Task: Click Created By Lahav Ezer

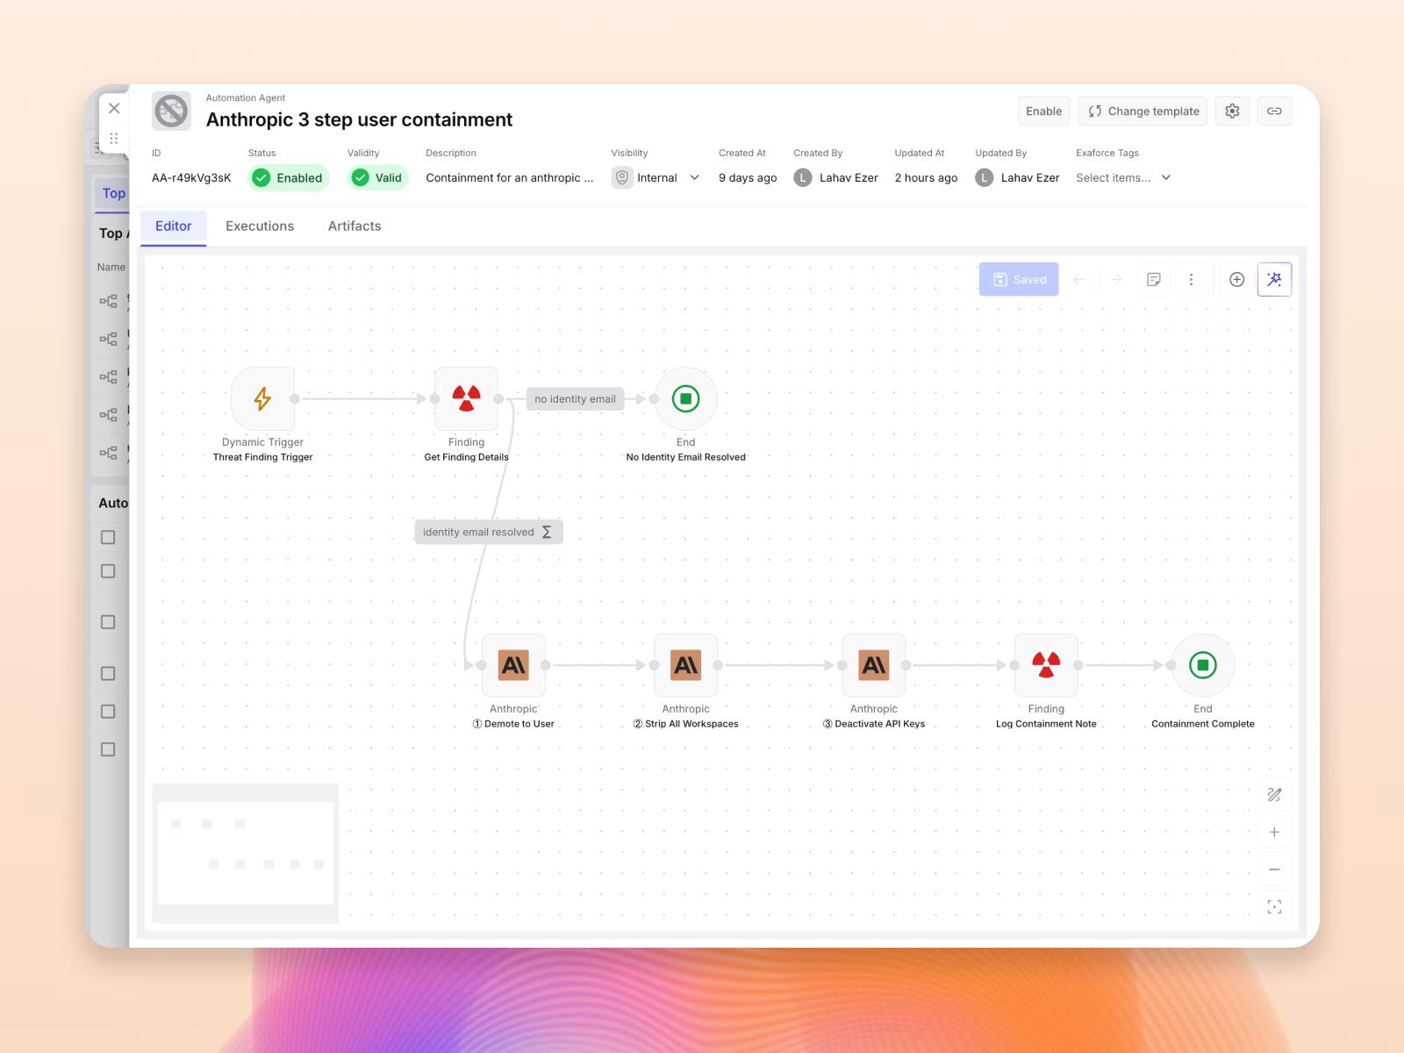Action: pyautogui.click(x=836, y=178)
